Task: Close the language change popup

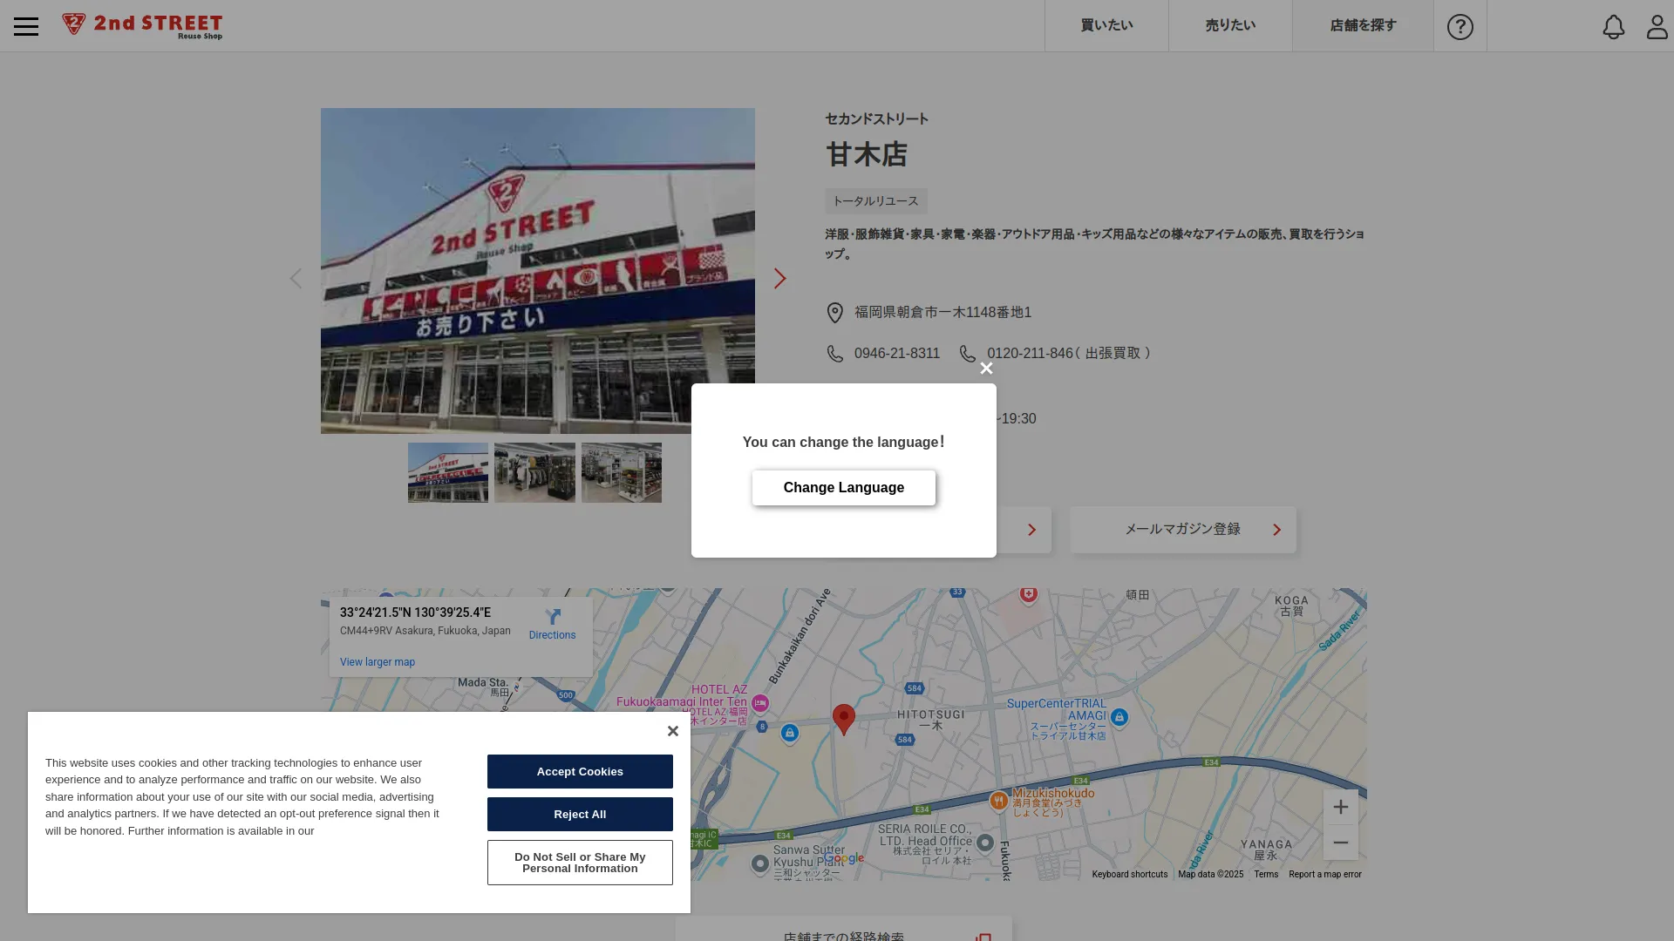Action: click(986, 369)
